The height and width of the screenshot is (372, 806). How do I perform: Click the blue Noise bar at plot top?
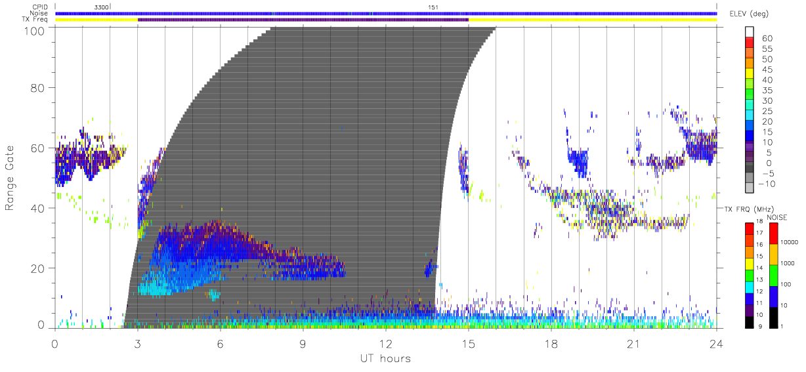[386, 13]
